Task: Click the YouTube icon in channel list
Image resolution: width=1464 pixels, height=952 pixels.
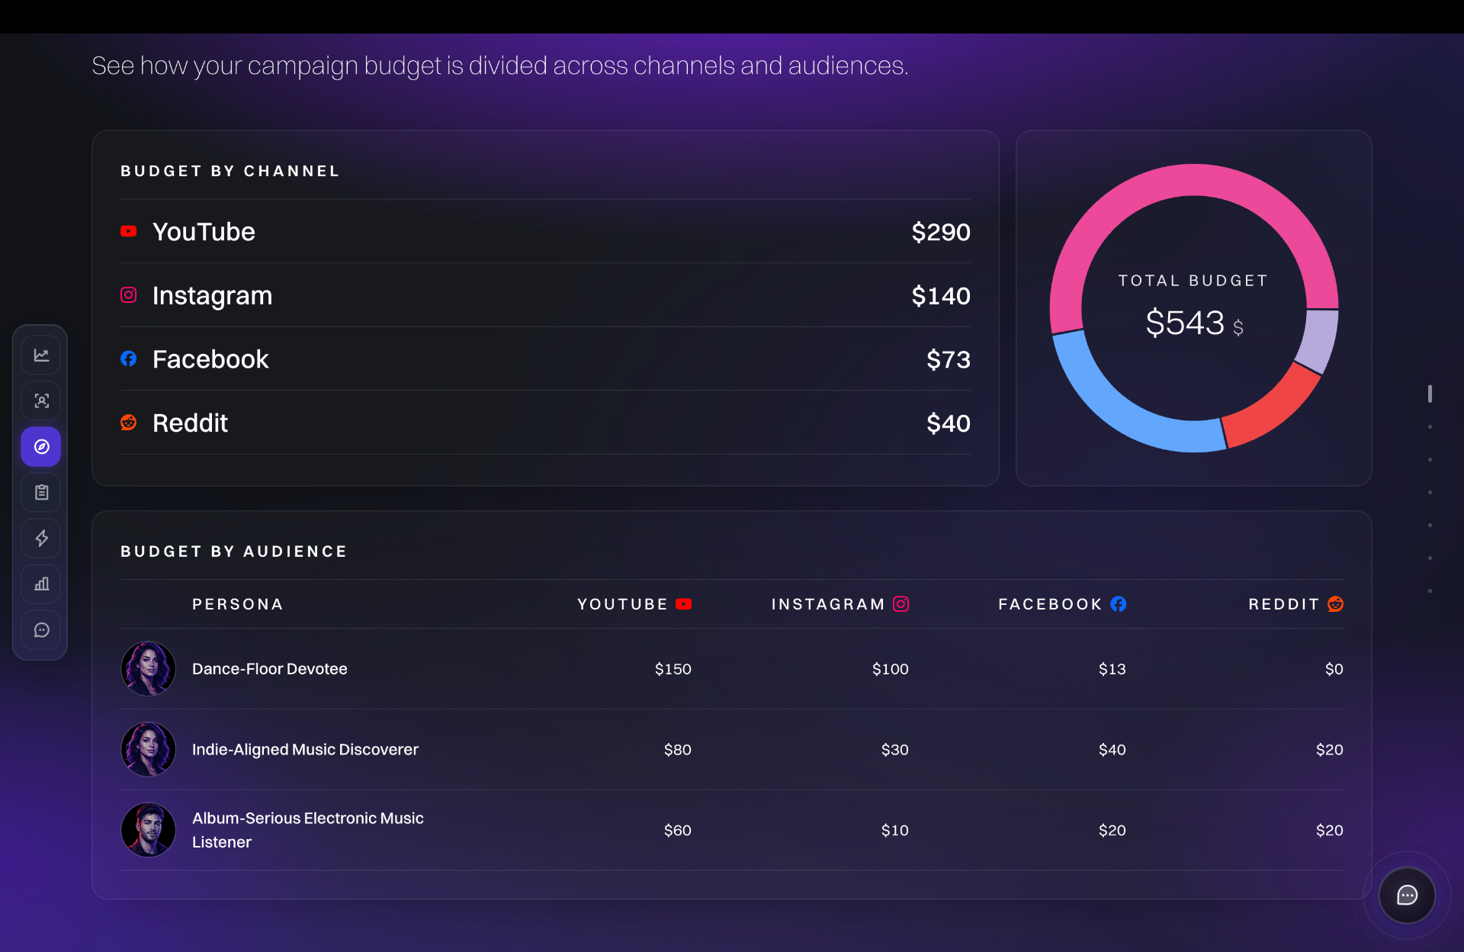Action: tap(129, 231)
